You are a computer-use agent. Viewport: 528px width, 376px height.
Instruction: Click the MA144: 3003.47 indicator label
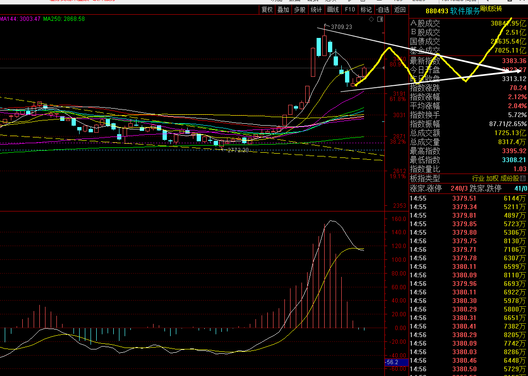tap(20, 19)
